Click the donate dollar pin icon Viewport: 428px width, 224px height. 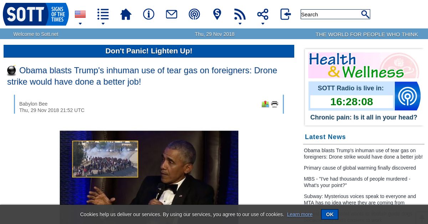click(x=217, y=14)
